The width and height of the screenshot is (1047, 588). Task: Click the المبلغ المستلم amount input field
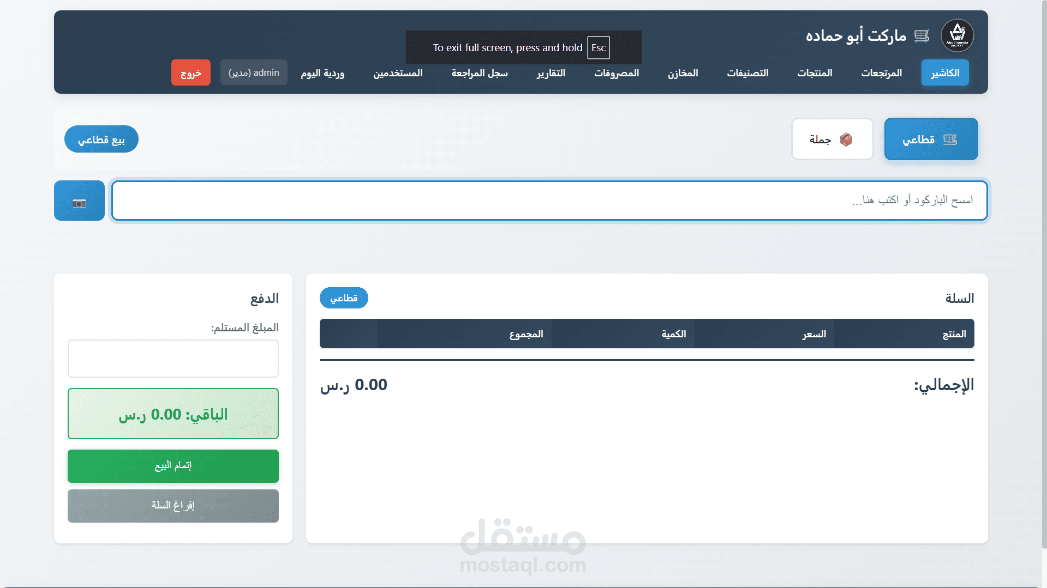pyautogui.click(x=172, y=358)
